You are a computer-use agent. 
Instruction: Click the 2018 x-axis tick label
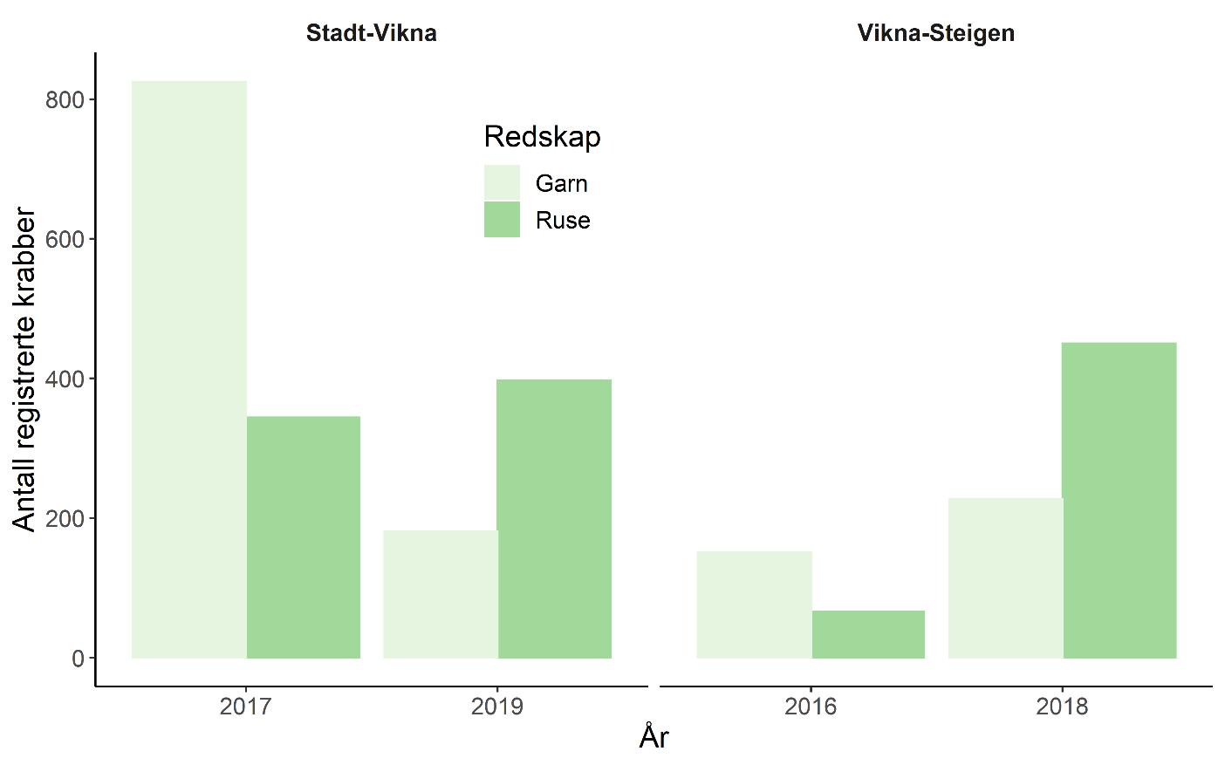1062,706
